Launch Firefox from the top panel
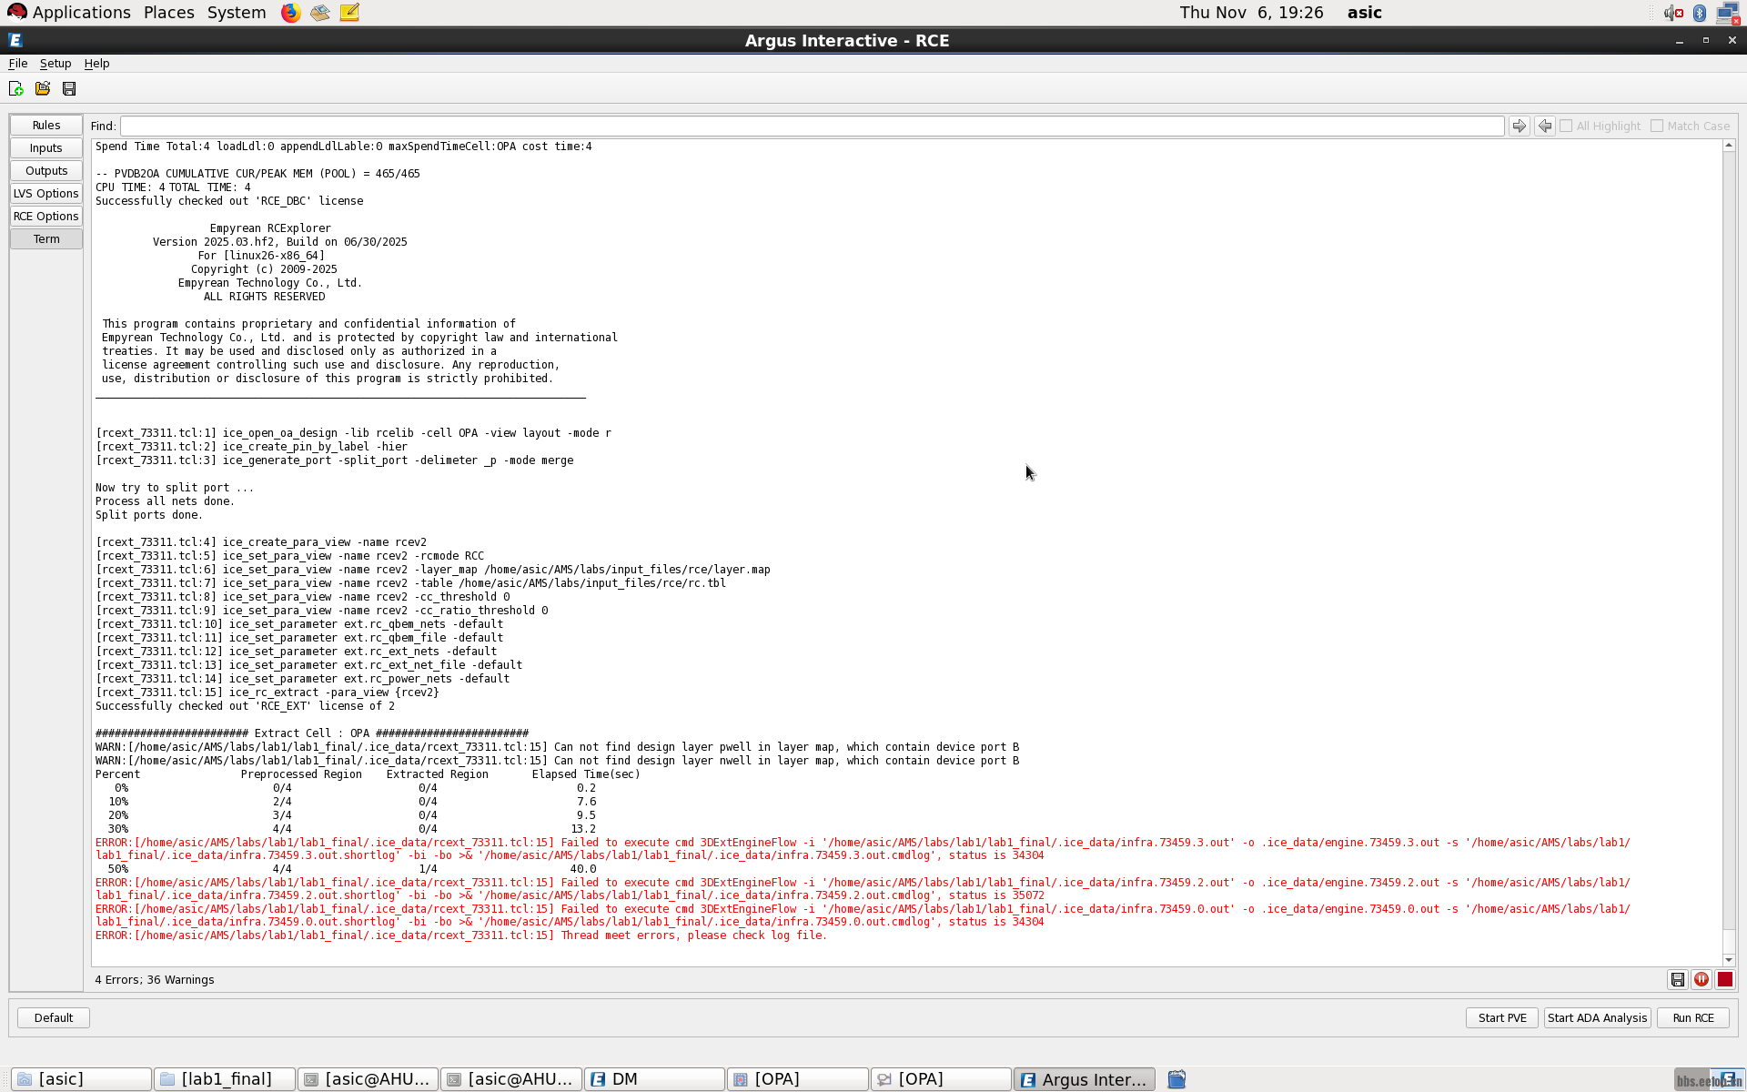Image resolution: width=1747 pixels, height=1092 pixels. pyautogui.click(x=290, y=13)
